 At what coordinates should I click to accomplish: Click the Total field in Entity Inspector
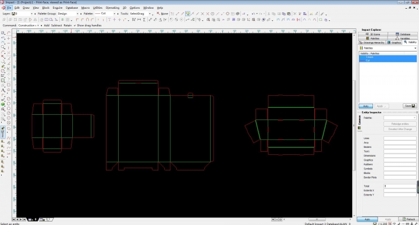[x=400, y=186]
